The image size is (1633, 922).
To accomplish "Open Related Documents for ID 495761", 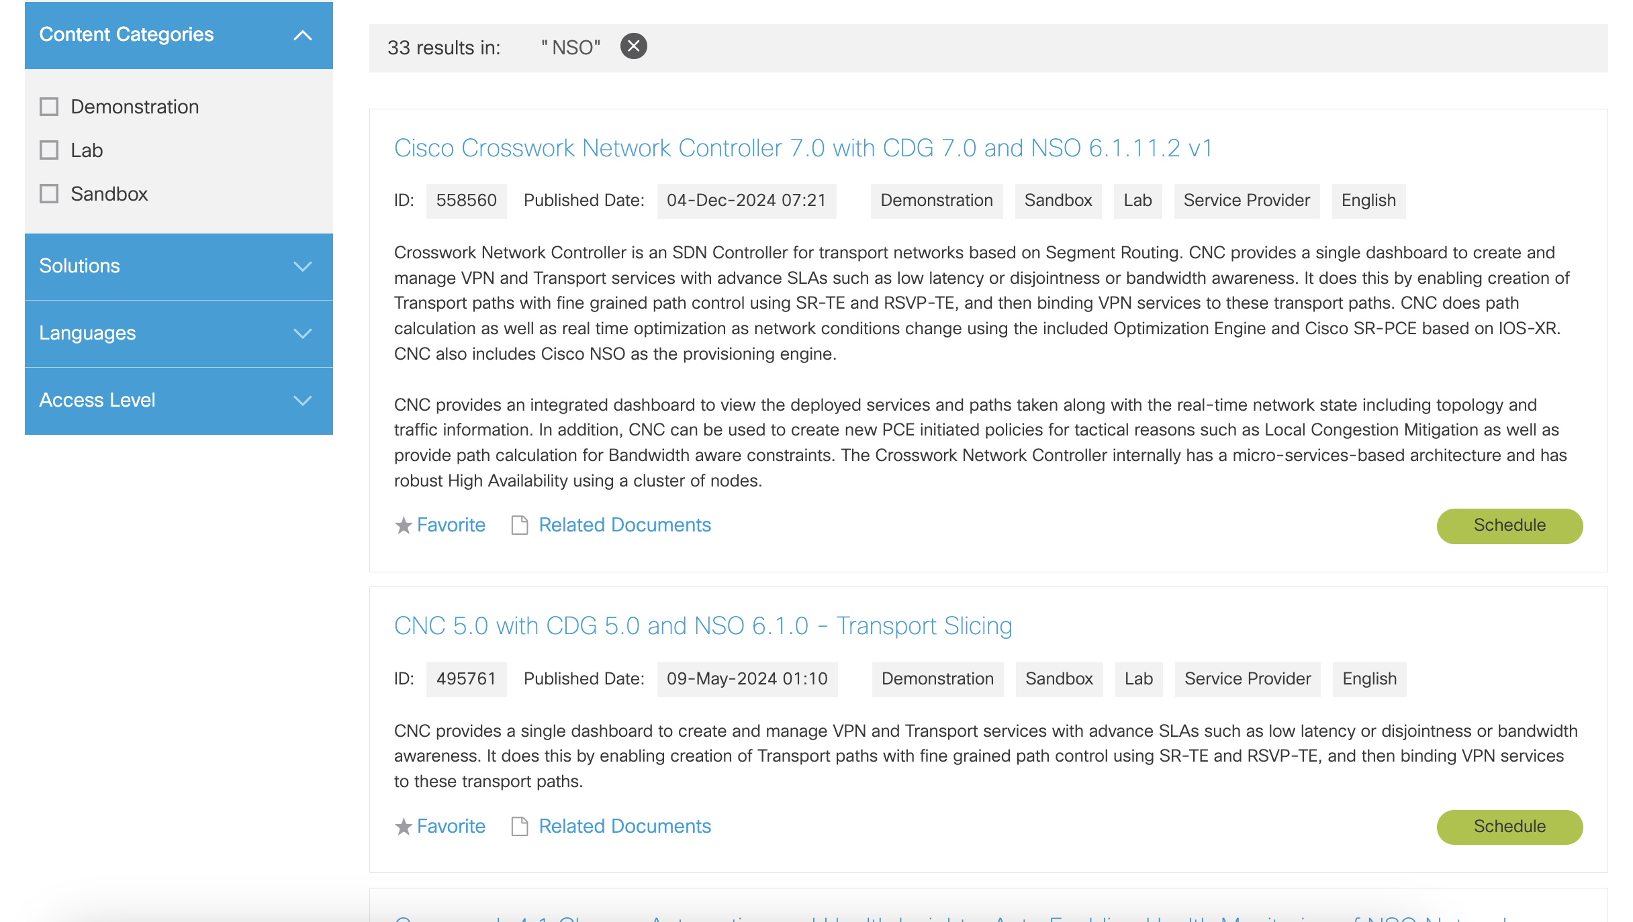I will (x=624, y=827).
